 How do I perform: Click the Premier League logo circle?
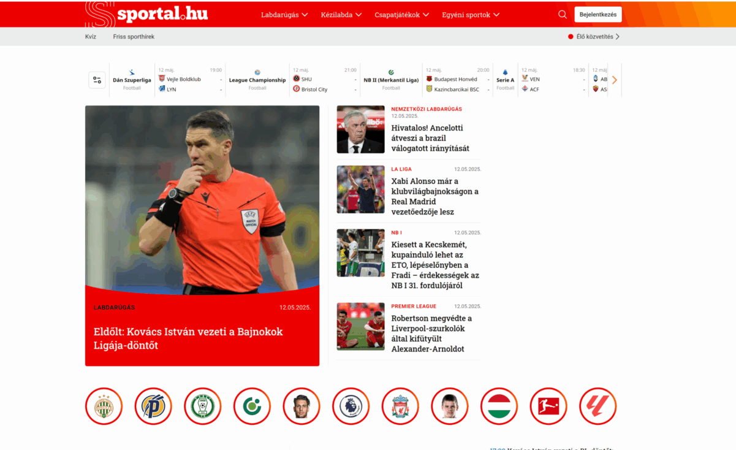(x=351, y=406)
